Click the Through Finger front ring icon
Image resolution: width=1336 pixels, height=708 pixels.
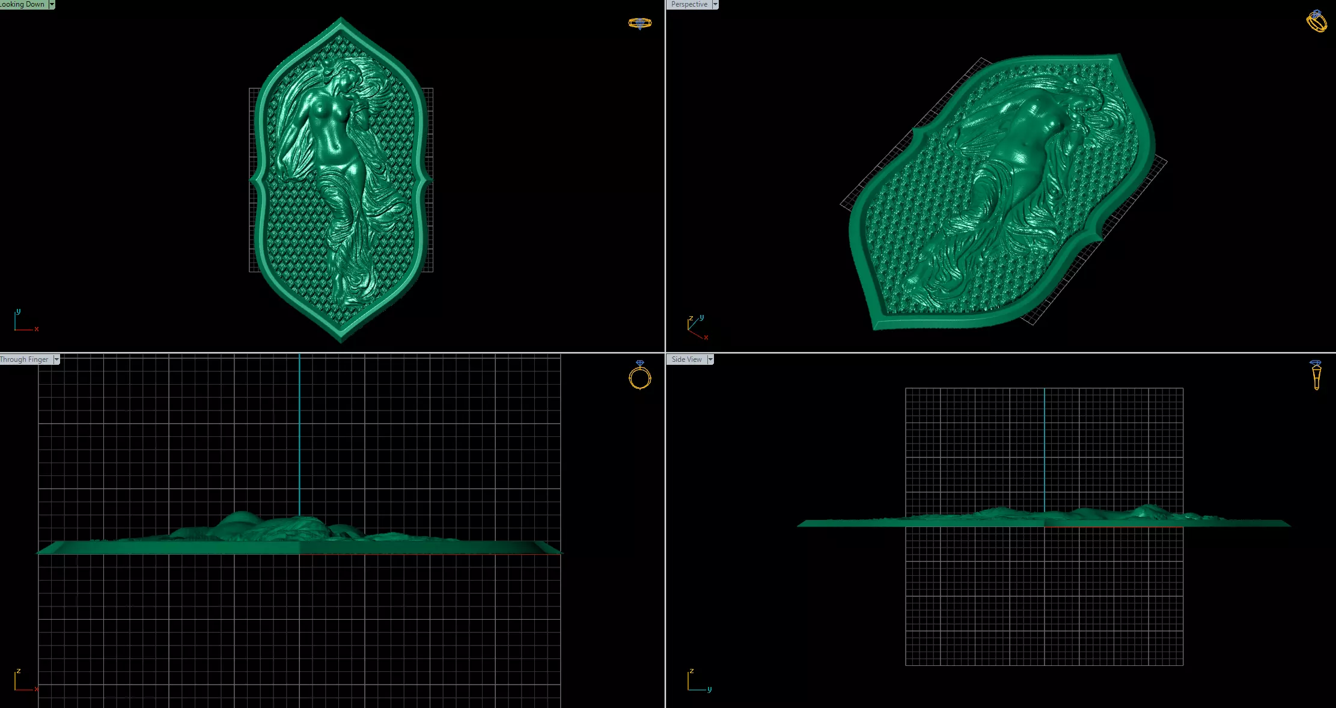(x=639, y=376)
